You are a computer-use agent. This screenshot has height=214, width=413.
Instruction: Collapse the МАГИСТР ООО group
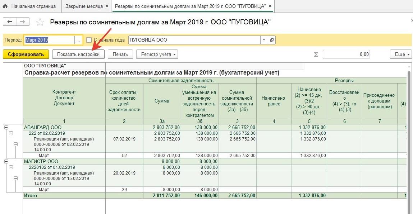pyautogui.click(x=6, y=162)
